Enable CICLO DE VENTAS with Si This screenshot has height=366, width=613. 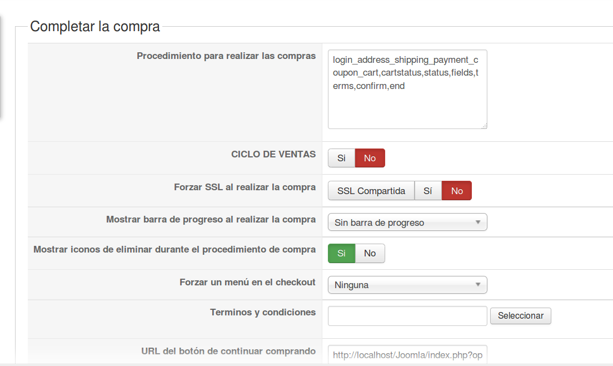(x=341, y=158)
